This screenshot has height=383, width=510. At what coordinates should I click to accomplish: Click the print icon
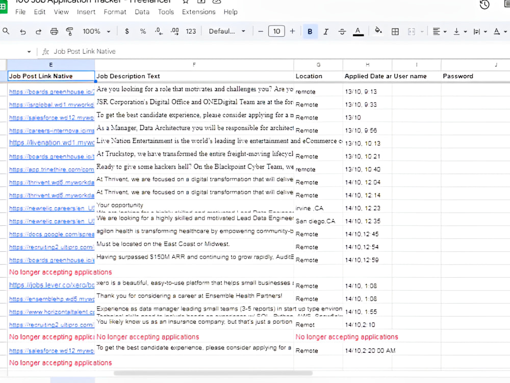coord(54,31)
